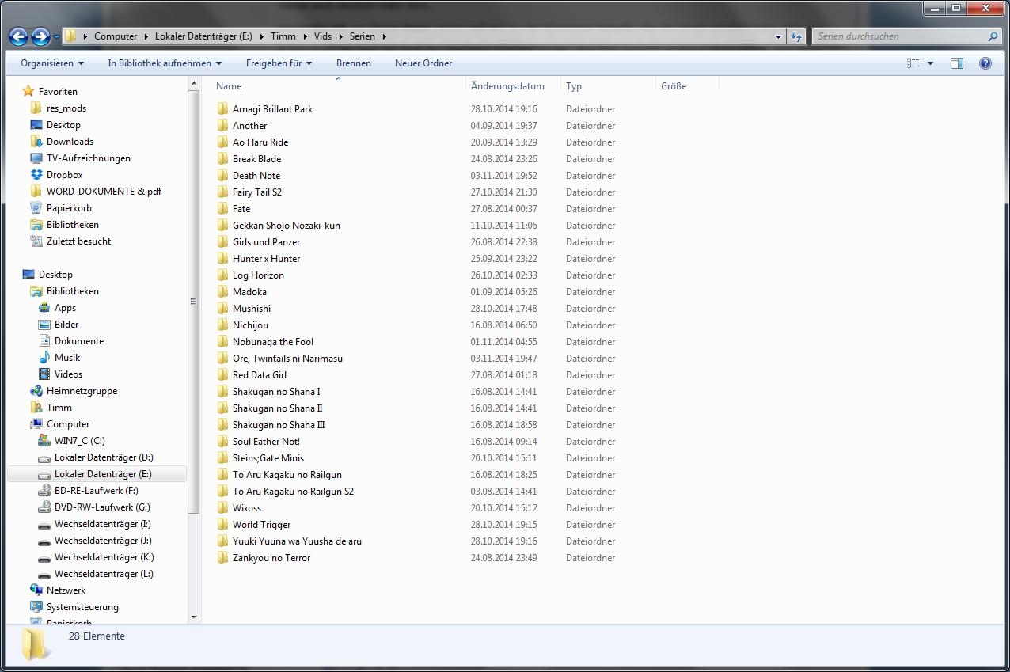Viewport: 1010px width, 672px height.
Task: Open the Organisieren menu
Action: (52, 63)
